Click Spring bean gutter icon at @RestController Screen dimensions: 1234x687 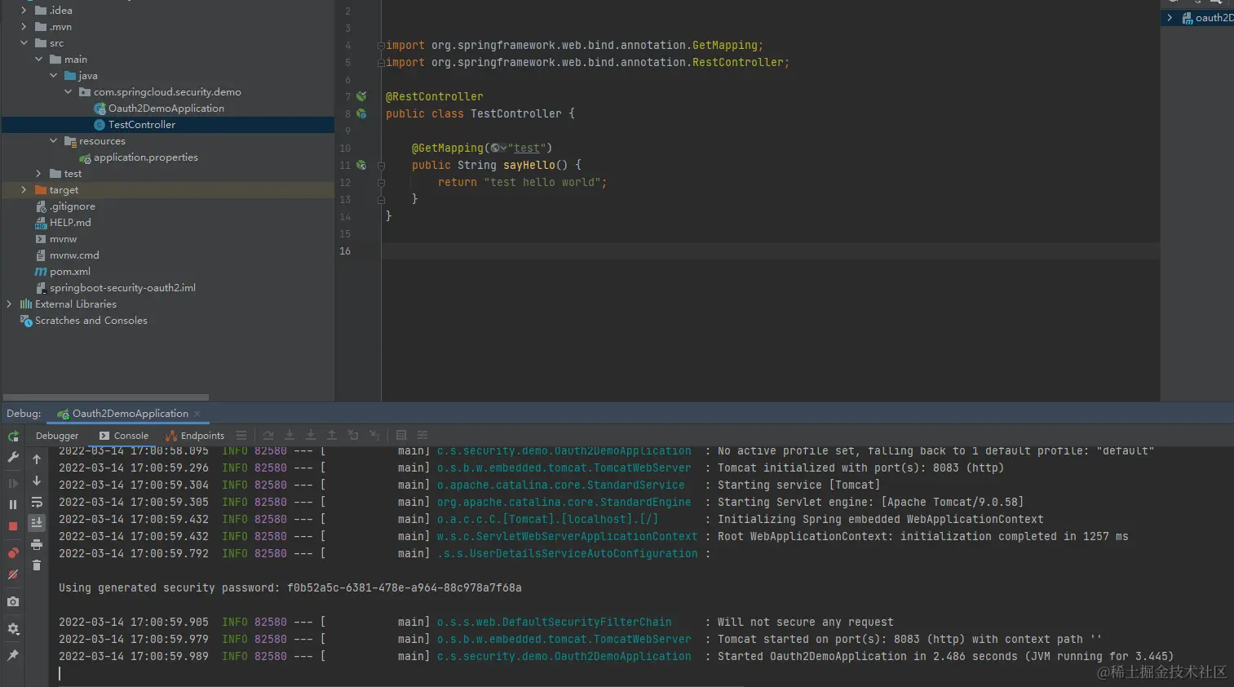[x=361, y=96]
